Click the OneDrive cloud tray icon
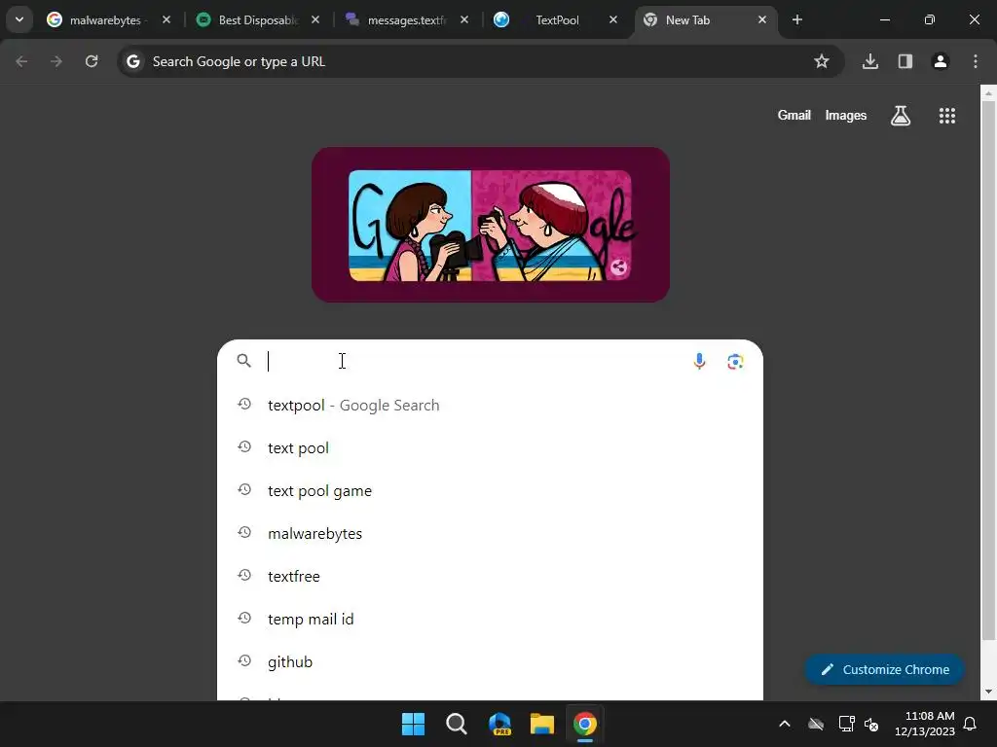Viewport: 997px width, 747px height. click(816, 724)
